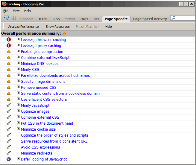Click green checkmark beside Minify JavaScript

coord(9,105)
